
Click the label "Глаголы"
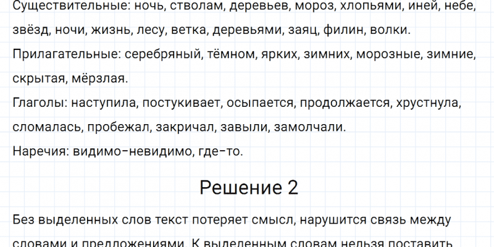point(38,103)
